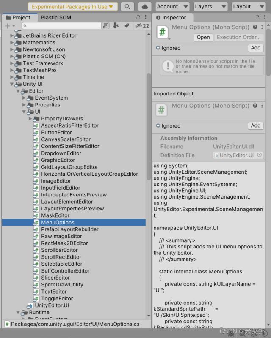Select the SpriteDrawUtility script

click(x=62, y=285)
